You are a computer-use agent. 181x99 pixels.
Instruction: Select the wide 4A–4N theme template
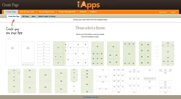tap(70, 54)
